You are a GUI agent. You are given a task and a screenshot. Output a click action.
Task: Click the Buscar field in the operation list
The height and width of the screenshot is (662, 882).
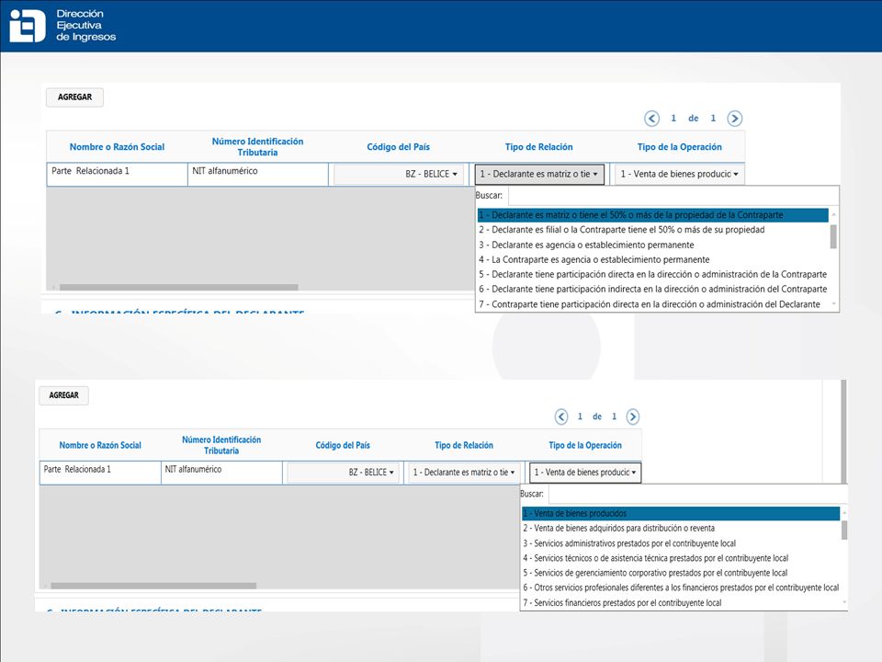pyautogui.click(x=697, y=494)
